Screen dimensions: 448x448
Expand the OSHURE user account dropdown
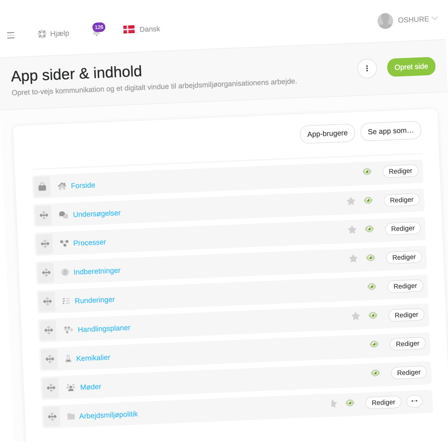408,20
